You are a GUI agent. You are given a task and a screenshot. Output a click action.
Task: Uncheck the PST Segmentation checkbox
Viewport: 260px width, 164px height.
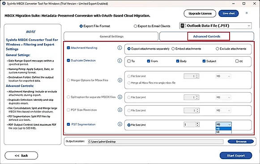[x=68, y=124]
